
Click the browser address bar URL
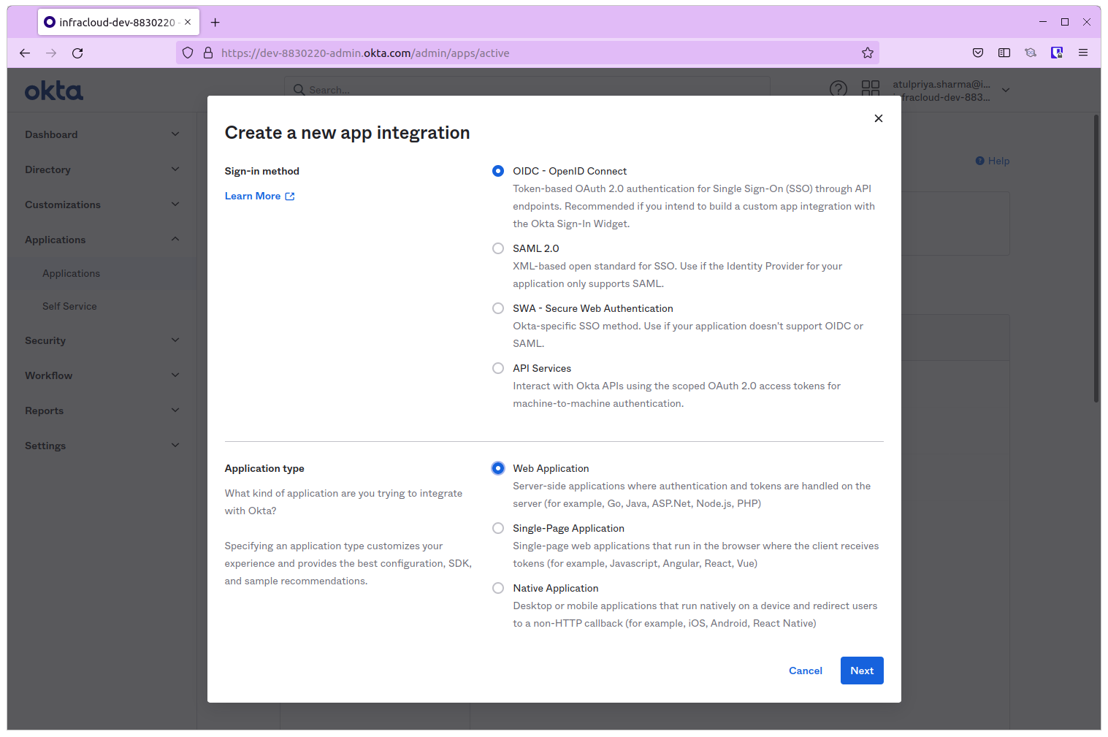[365, 53]
